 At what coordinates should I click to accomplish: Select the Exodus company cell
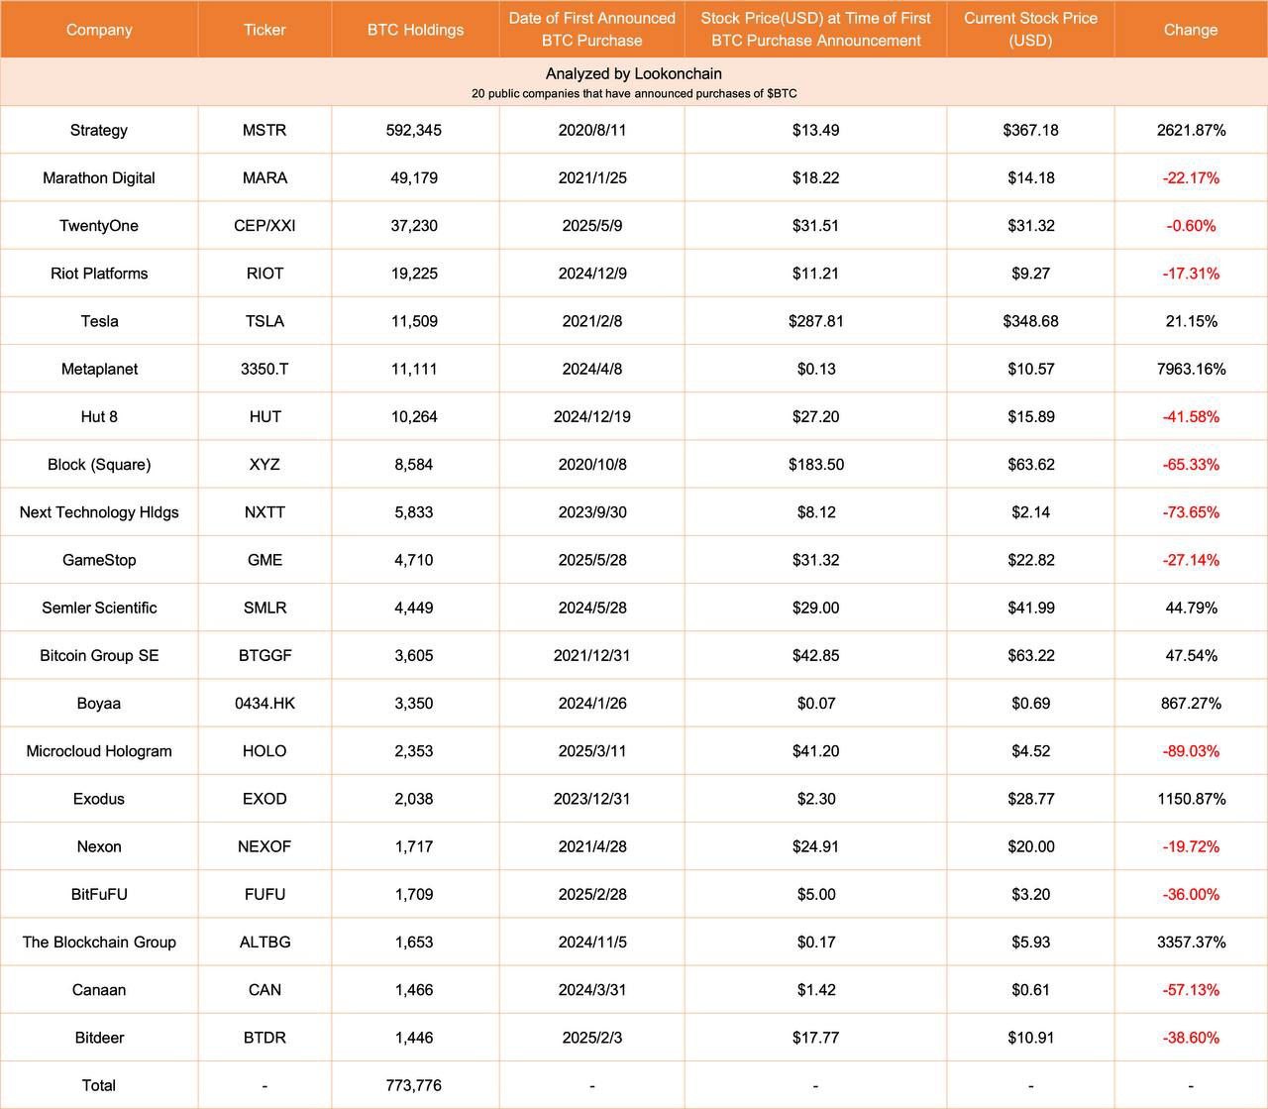(x=99, y=798)
